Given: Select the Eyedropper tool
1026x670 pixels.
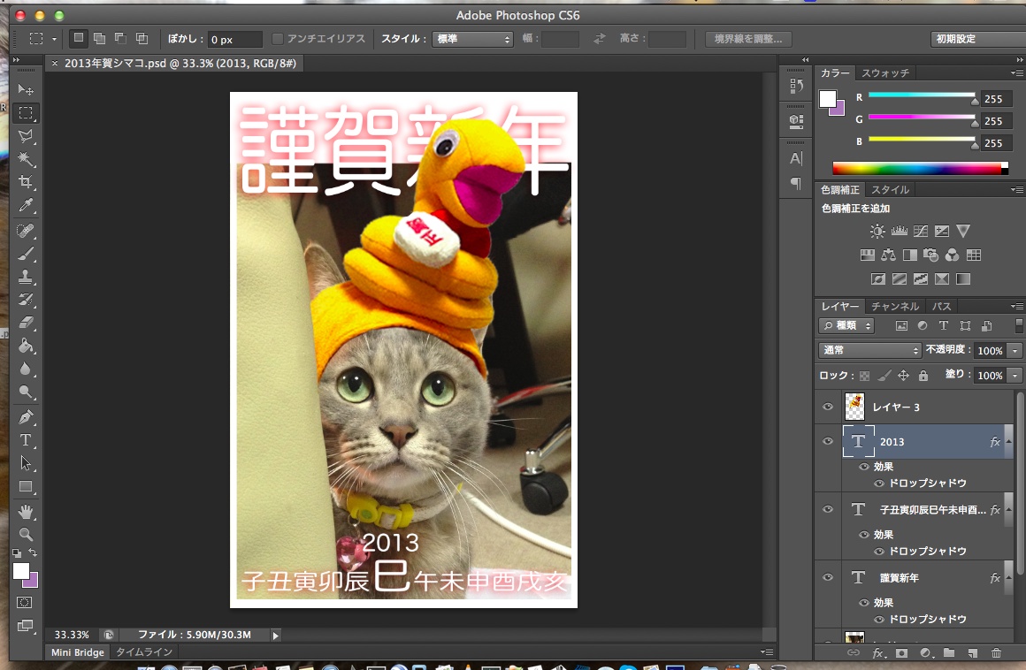Looking at the screenshot, I should click(26, 206).
